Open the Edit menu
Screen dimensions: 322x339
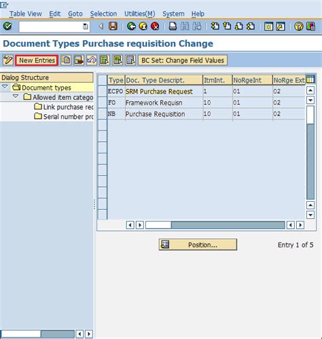(x=55, y=14)
